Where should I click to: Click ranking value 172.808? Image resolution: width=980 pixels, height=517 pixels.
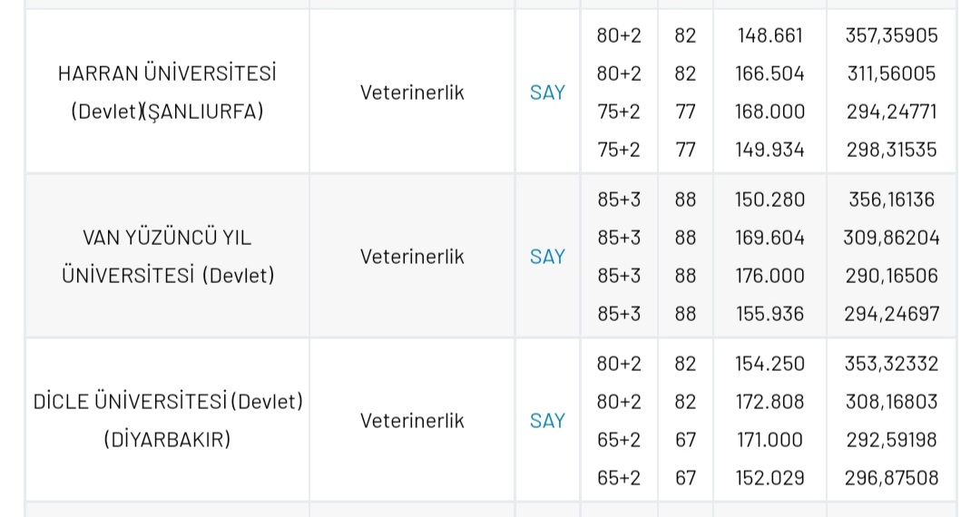(x=769, y=402)
